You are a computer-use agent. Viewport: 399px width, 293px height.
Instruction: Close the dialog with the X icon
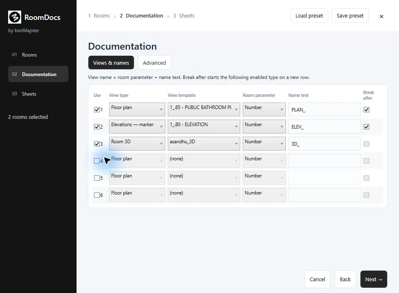click(381, 17)
